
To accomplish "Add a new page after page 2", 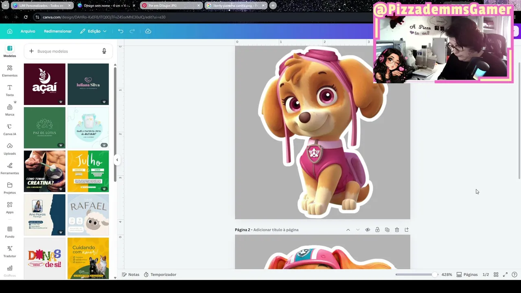I will (407, 230).
